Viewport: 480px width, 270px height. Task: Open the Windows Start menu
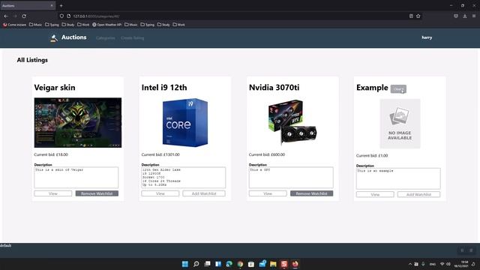(x=185, y=264)
